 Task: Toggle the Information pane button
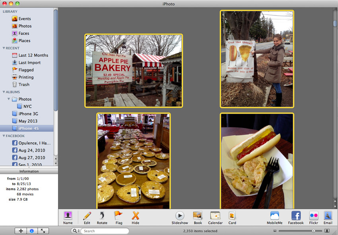point(32,231)
